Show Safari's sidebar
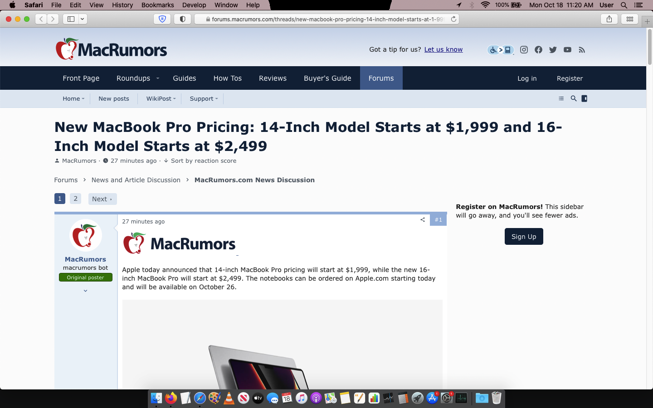 pyautogui.click(x=71, y=19)
